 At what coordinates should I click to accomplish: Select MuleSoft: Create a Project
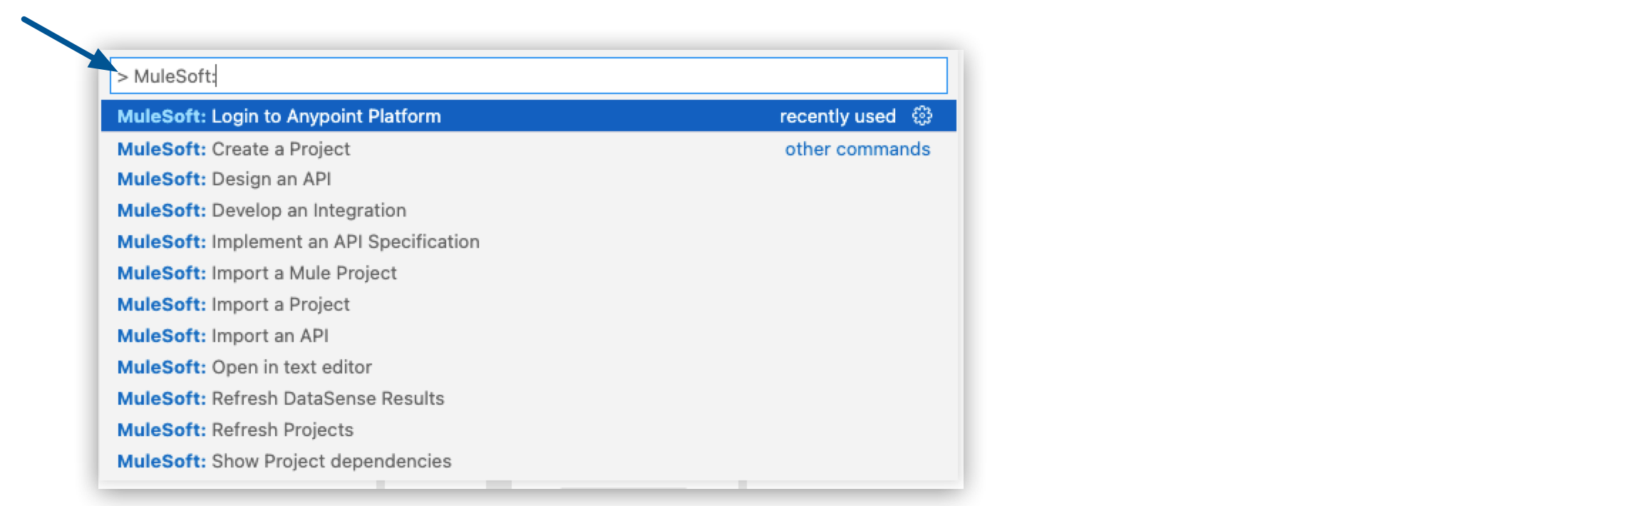click(x=234, y=148)
